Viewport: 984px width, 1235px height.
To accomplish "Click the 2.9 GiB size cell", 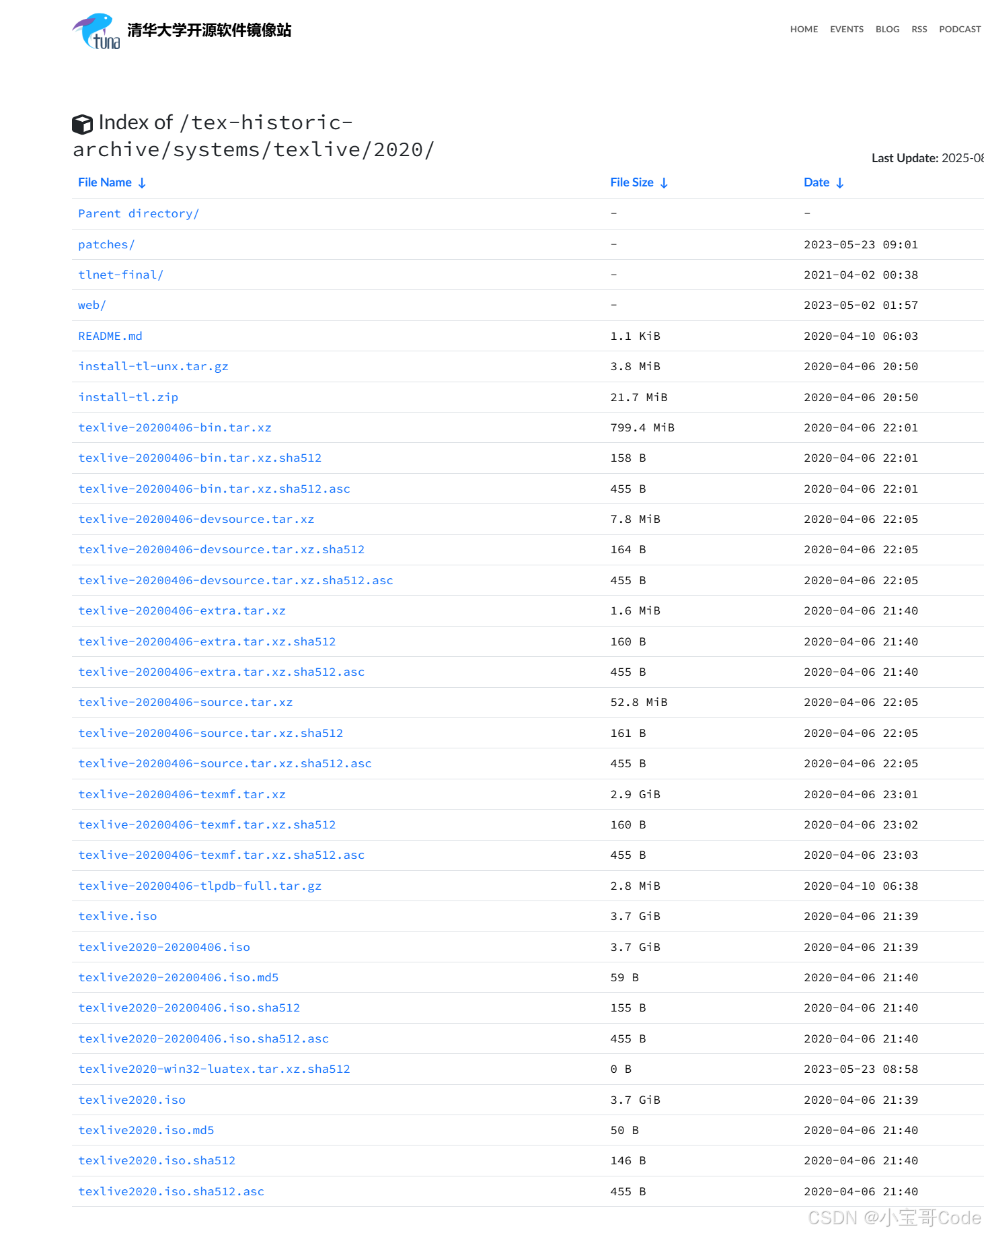I will (635, 794).
